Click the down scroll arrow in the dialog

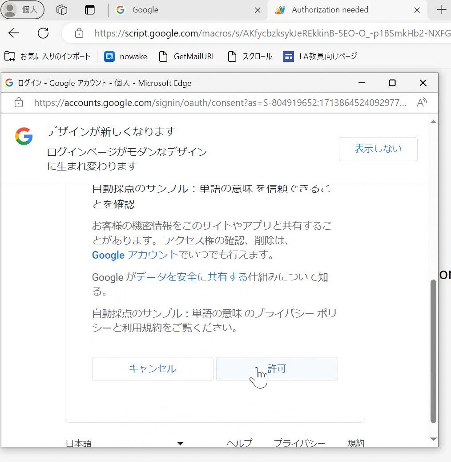tap(433, 439)
